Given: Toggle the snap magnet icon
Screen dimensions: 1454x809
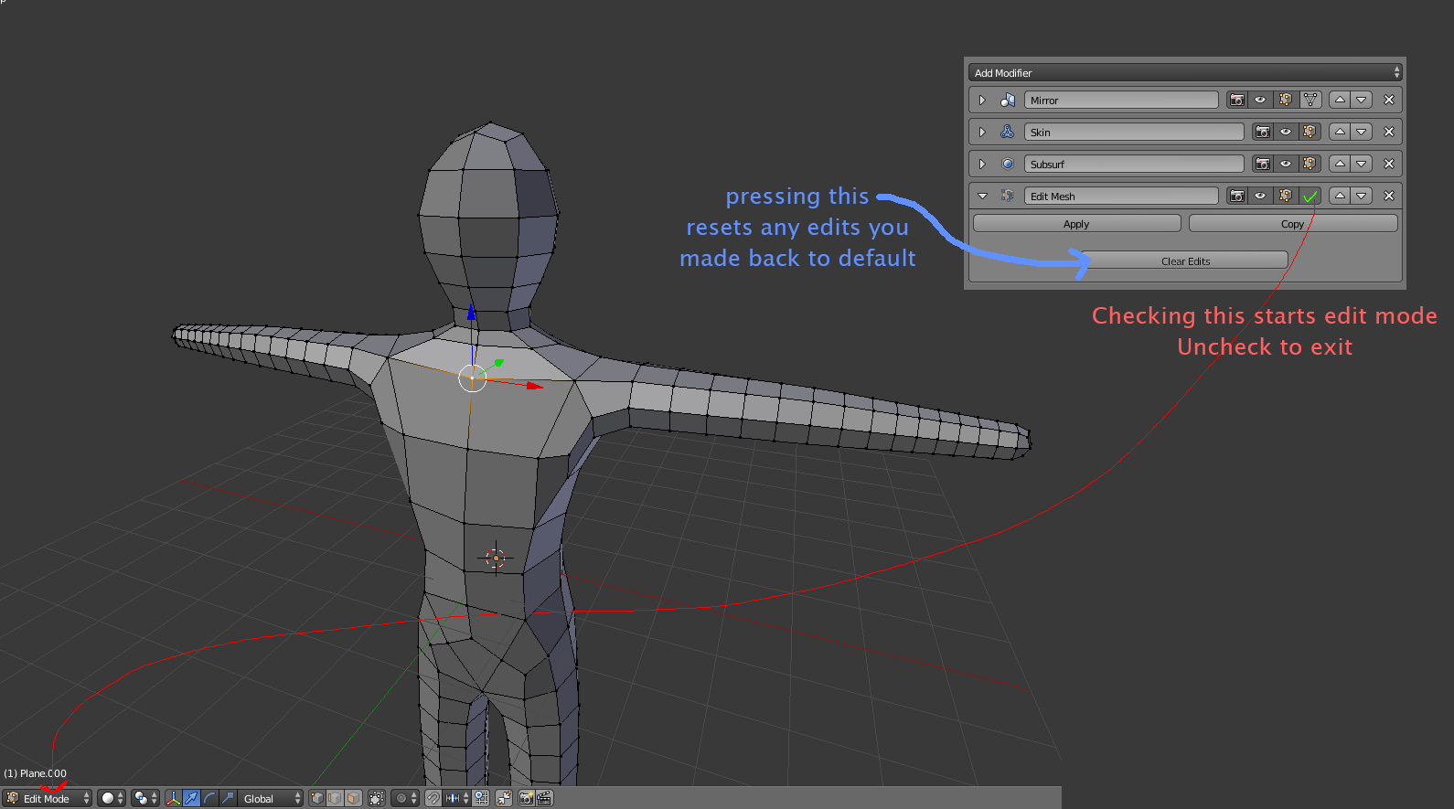Looking at the screenshot, I should pyautogui.click(x=433, y=798).
